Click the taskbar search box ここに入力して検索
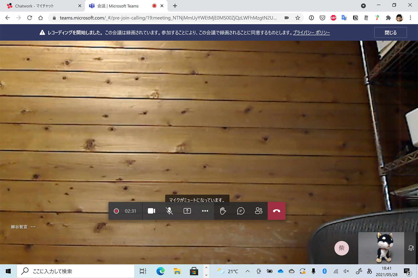 click(x=76, y=271)
